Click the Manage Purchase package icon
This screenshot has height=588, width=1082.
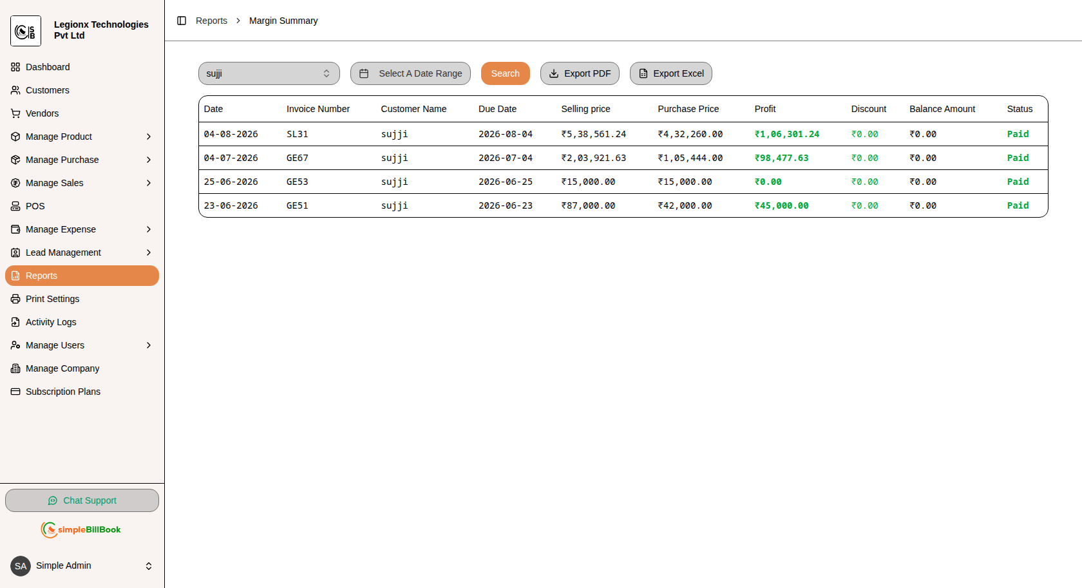point(15,160)
